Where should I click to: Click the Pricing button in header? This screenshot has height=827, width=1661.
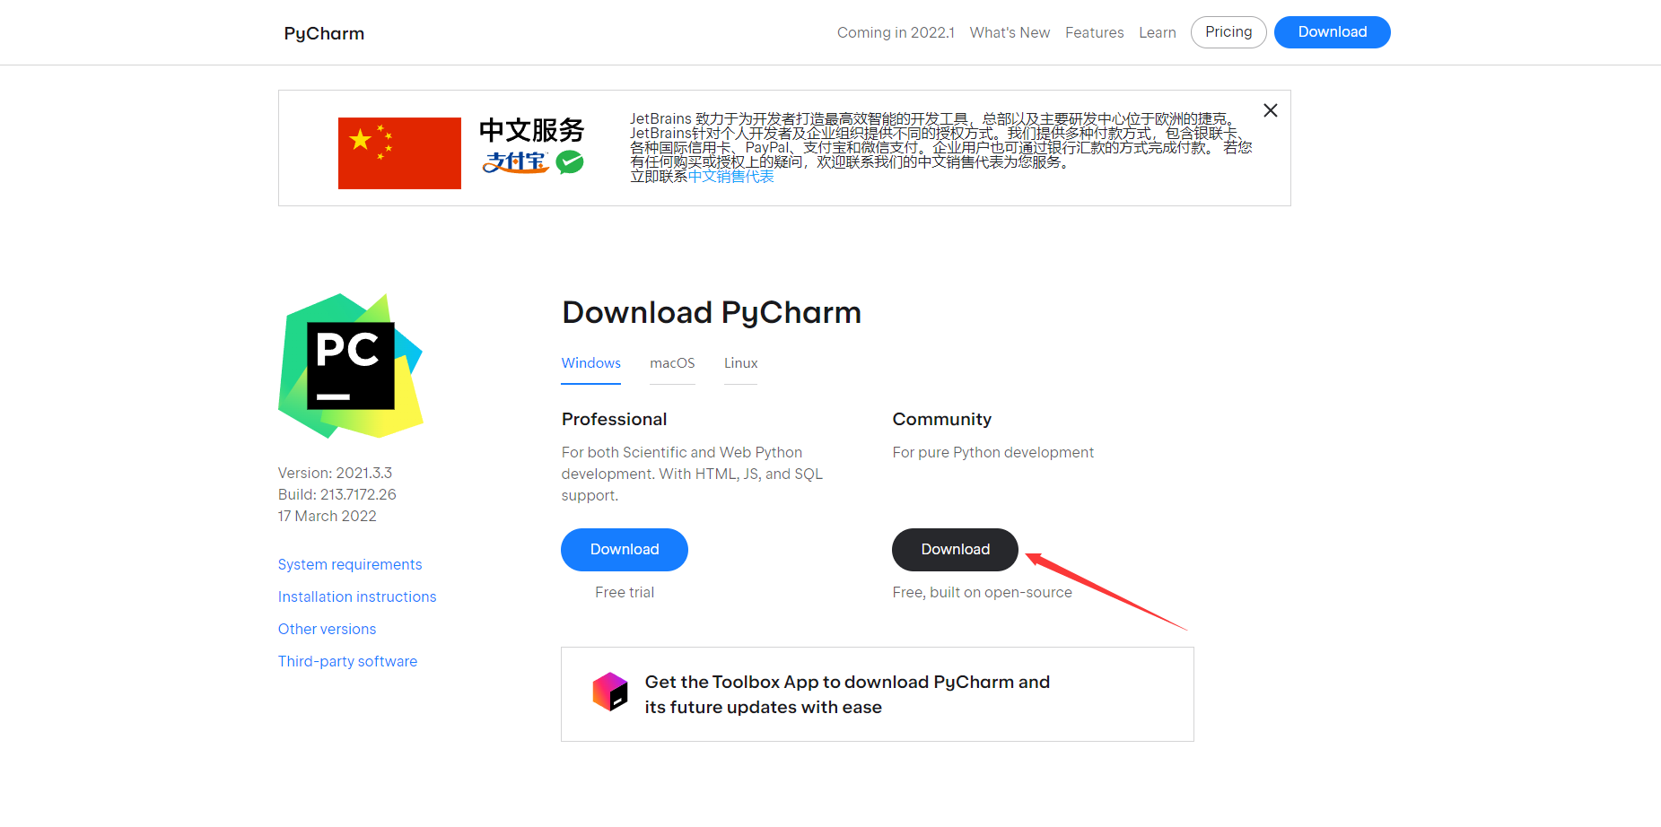(x=1228, y=32)
